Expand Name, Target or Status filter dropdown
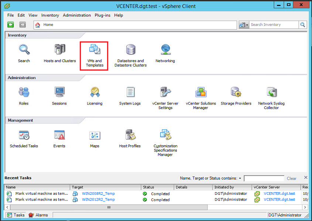Image resolution: width=312 pixels, height=221 pixels. click(x=240, y=178)
